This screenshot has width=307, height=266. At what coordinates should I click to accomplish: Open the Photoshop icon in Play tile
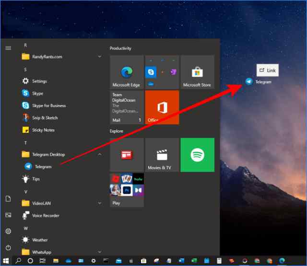pyautogui.click(x=127, y=190)
